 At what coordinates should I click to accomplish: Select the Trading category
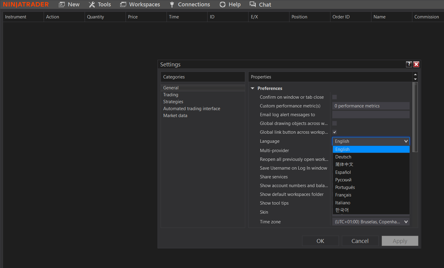coord(171,95)
